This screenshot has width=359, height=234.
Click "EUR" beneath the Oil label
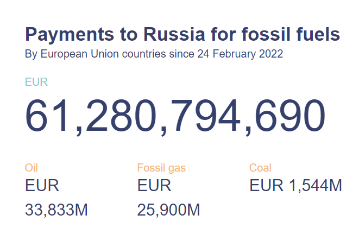coord(42,186)
